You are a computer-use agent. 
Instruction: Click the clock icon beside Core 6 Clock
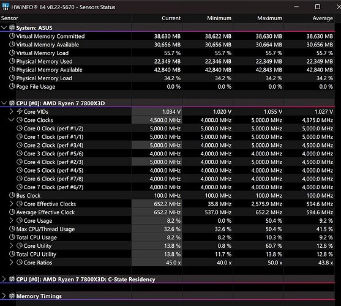click(20, 179)
